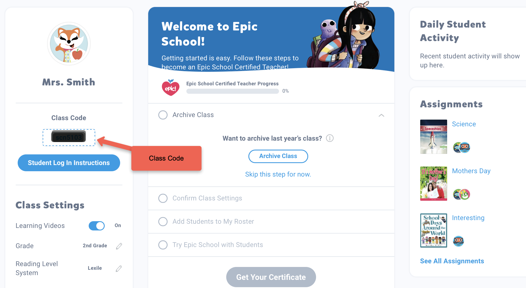The height and width of the screenshot is (288, 526).
Task: Select the Confirm Class Settings radio circle
Action: click(x=163, y=198)
